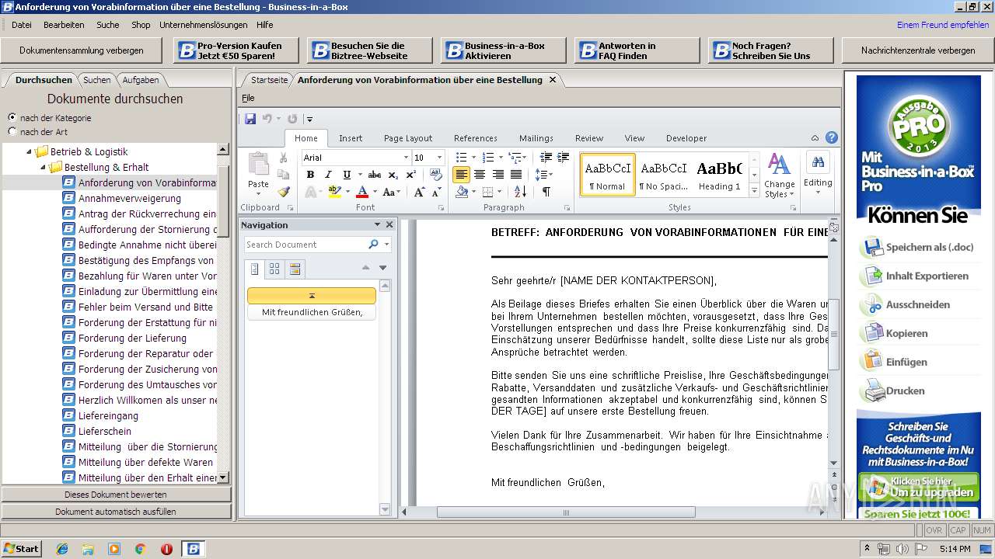Apply Subscript formatting

(393, 175)
